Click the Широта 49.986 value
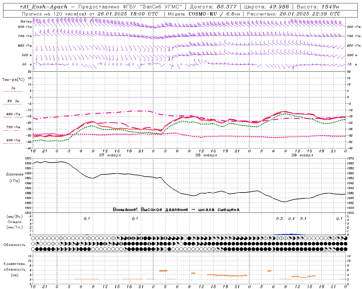 (279, 7)
